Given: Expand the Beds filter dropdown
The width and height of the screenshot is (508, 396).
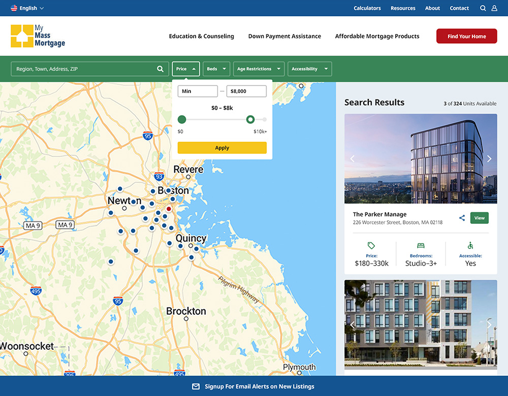Looking at the screenshot, I should coord(216,69).
